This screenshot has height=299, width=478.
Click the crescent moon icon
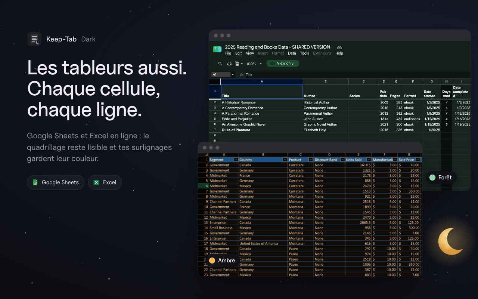(451, 241)
